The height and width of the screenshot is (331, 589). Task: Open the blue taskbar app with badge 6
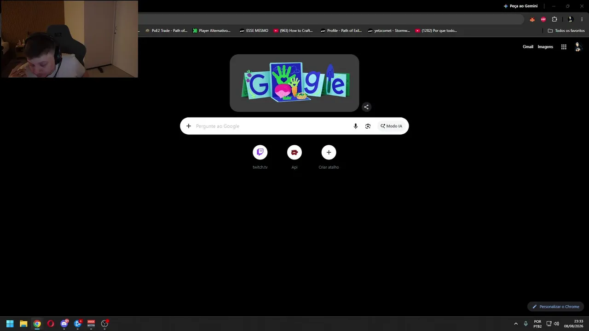point(77,324)
